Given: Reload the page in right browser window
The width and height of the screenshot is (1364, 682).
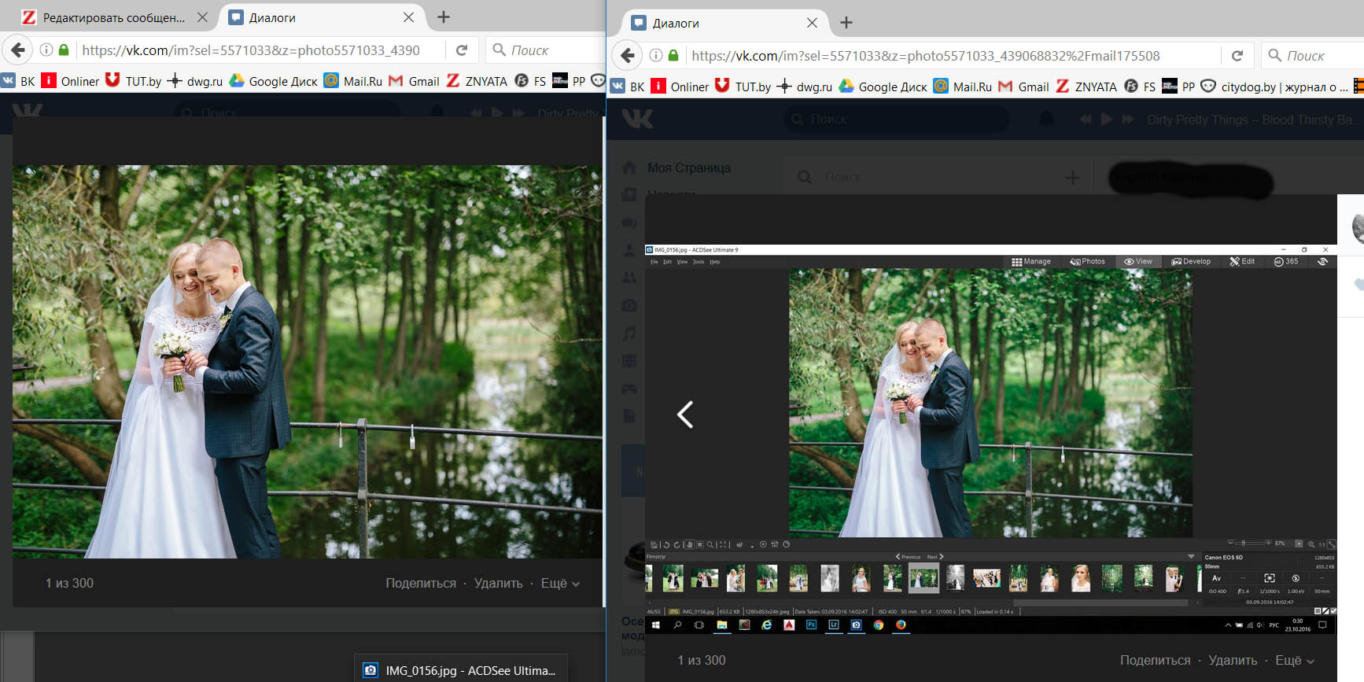Looking at the screenshot, I should pos(1237,56).
